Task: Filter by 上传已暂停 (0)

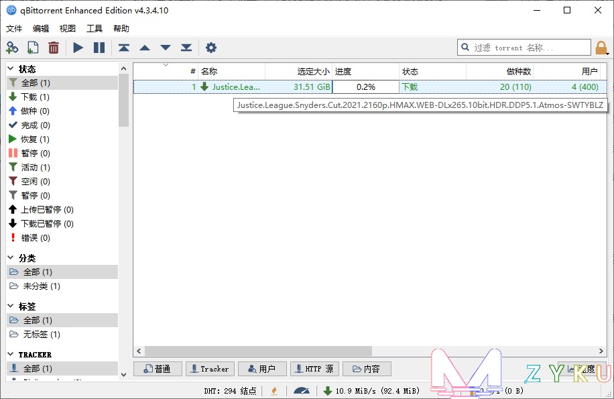Action: [x=62, y=210]
